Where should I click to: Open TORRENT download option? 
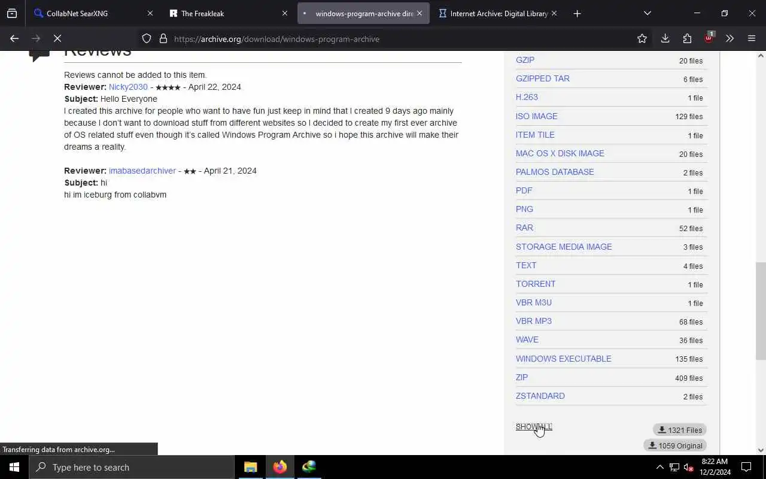tap(536, 284)
